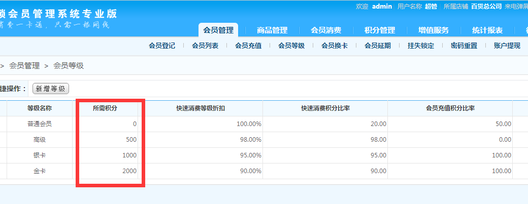Click the 所需积分 column header
The height and width of the screenshot is (204, 528).
(105, 108)
